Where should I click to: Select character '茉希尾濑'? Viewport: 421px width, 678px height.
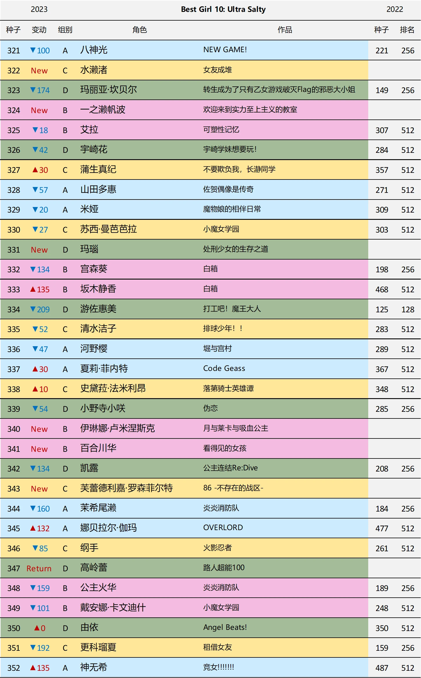[98, 508]
